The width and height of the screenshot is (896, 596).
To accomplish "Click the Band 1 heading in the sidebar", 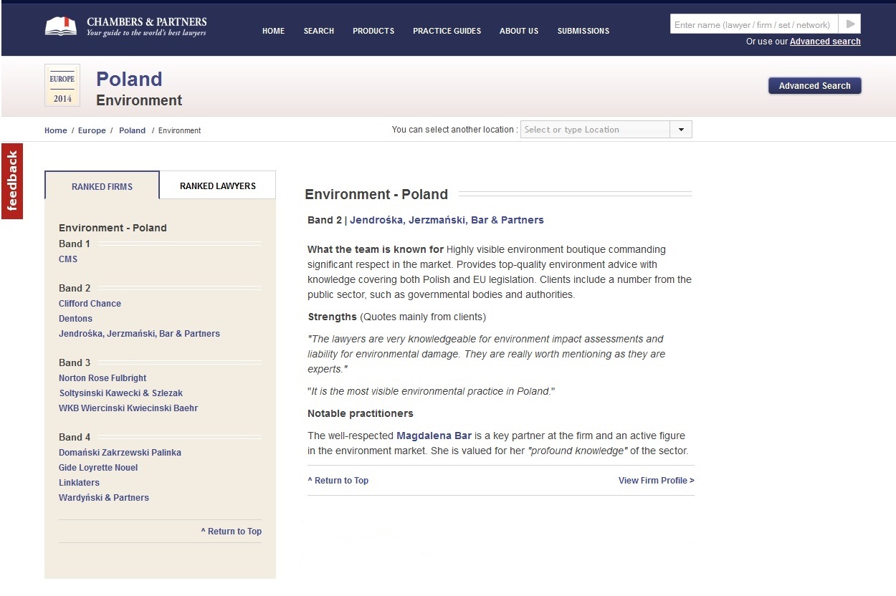I will 75,244.
